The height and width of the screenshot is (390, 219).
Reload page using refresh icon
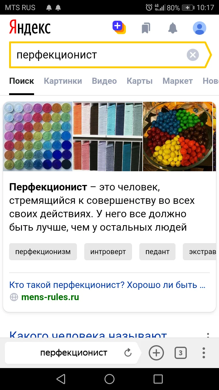(x=128, y=353)
